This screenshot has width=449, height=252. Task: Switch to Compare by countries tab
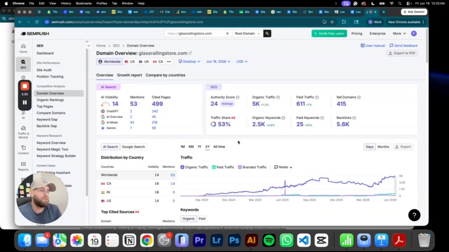coord(165,75)
